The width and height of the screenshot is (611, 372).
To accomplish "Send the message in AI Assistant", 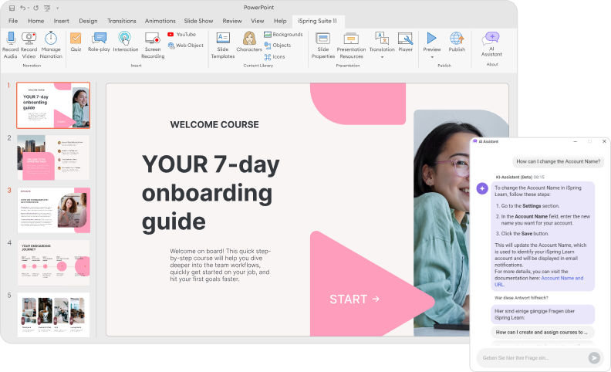I will (x=594, y=357).
